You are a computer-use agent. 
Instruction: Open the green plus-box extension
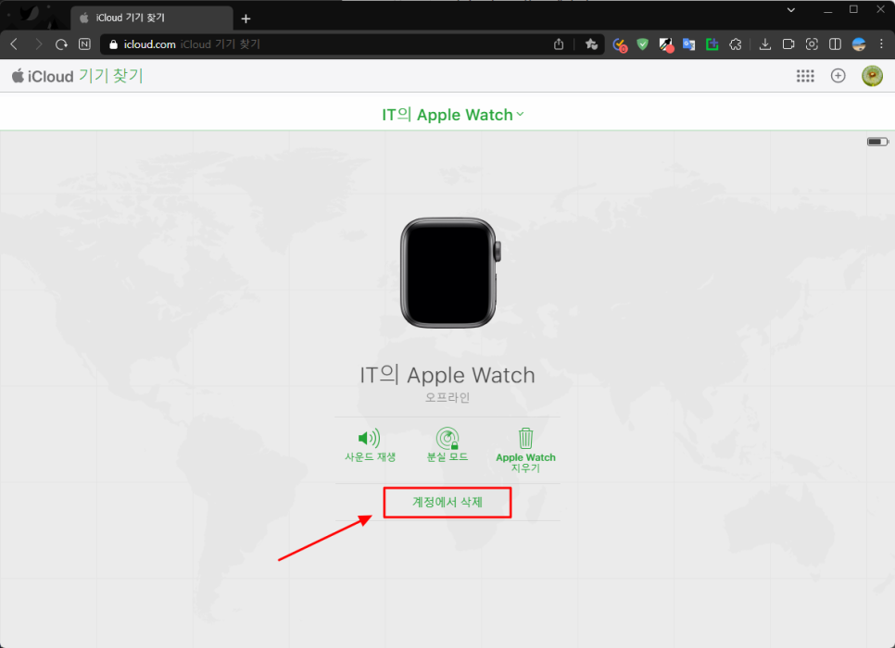712,44
